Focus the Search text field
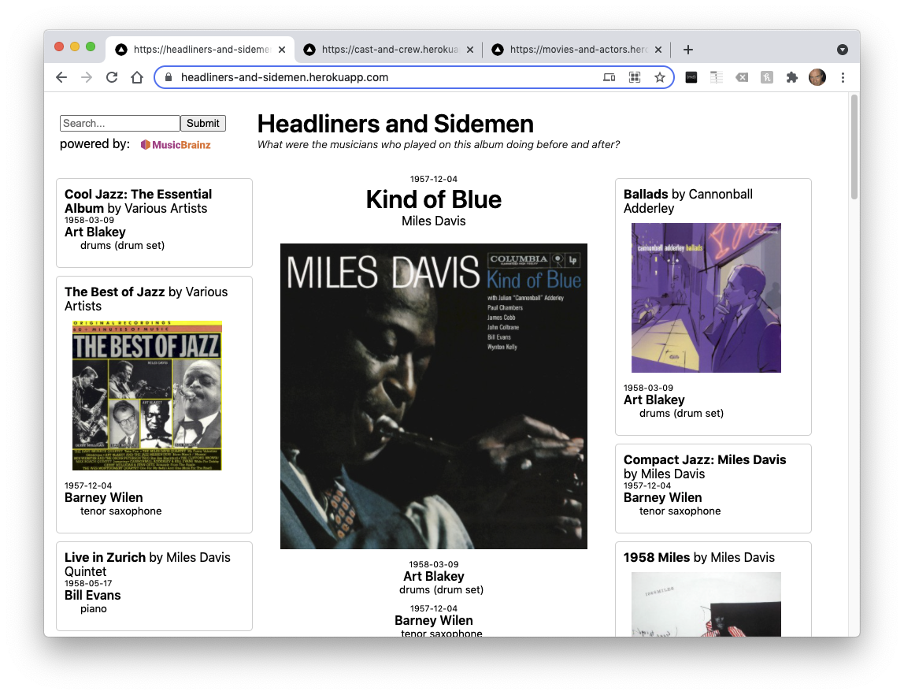 coord(120,123)
